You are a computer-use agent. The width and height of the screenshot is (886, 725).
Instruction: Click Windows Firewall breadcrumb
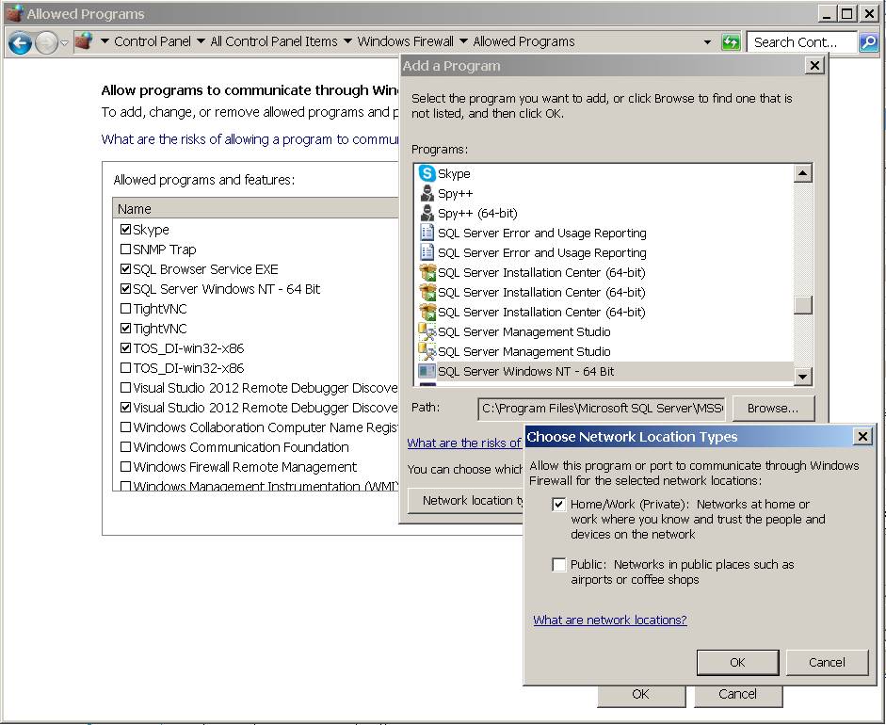tap(405, 41)
